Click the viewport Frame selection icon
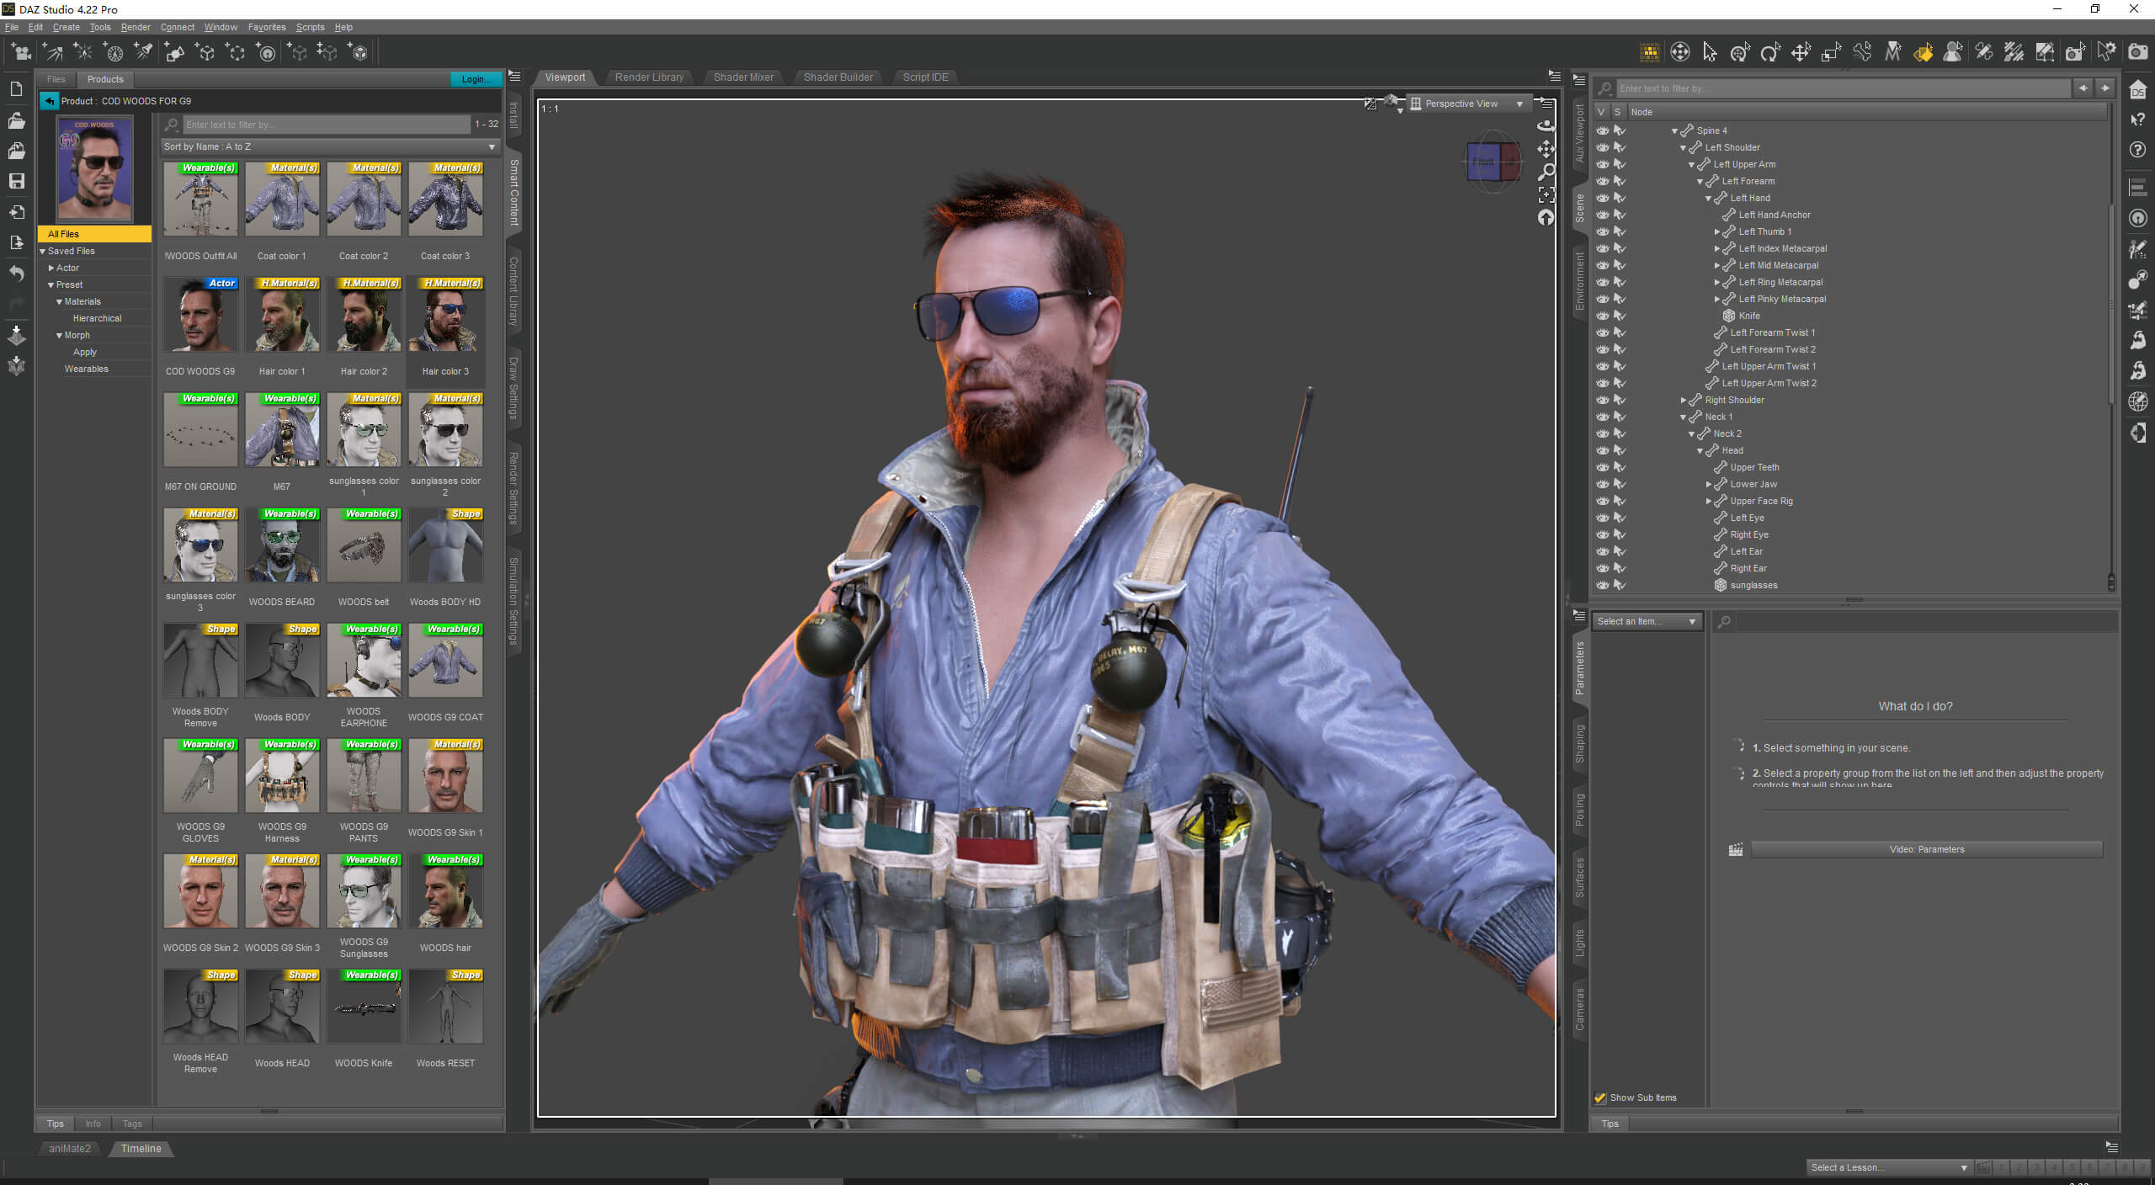 tap(1546, 195)
